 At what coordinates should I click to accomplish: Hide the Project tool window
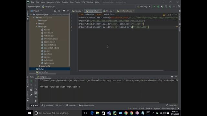point(68,11)
